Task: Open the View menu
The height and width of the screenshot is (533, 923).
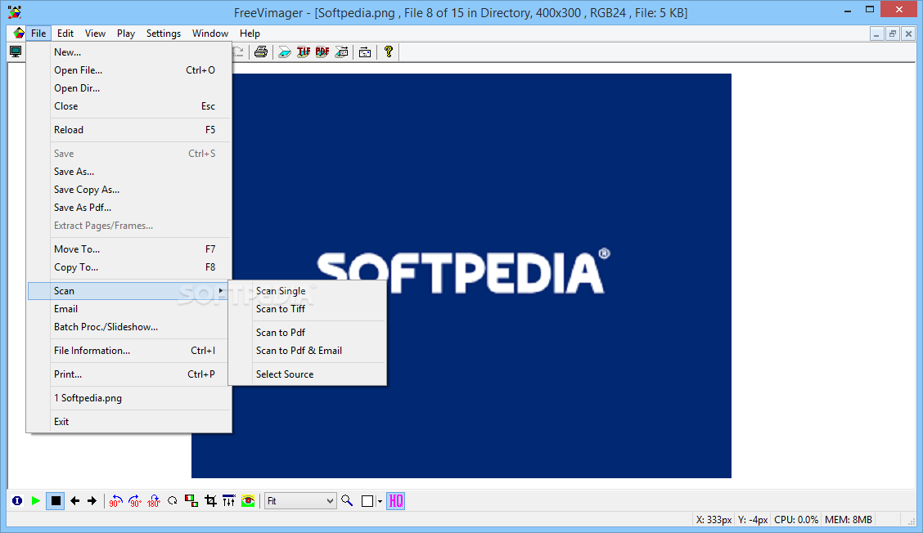Action: pos(95,34)
